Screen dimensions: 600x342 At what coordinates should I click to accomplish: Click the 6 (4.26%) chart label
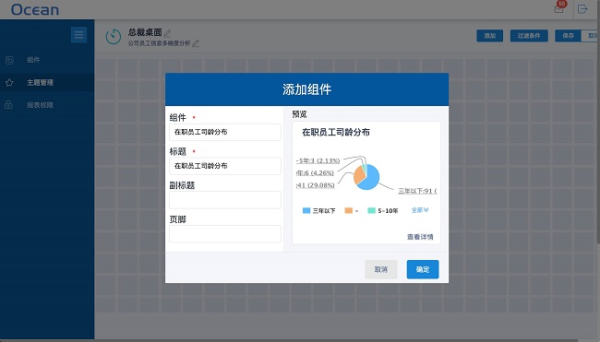(315, 173)
